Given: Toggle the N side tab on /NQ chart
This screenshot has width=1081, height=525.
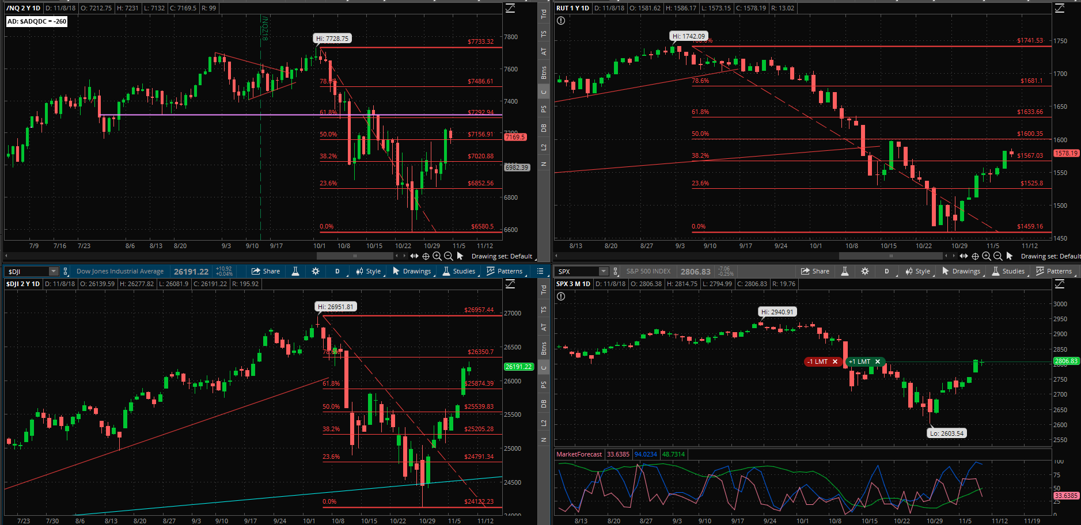Looking at the screenshot, I should 544,164.
